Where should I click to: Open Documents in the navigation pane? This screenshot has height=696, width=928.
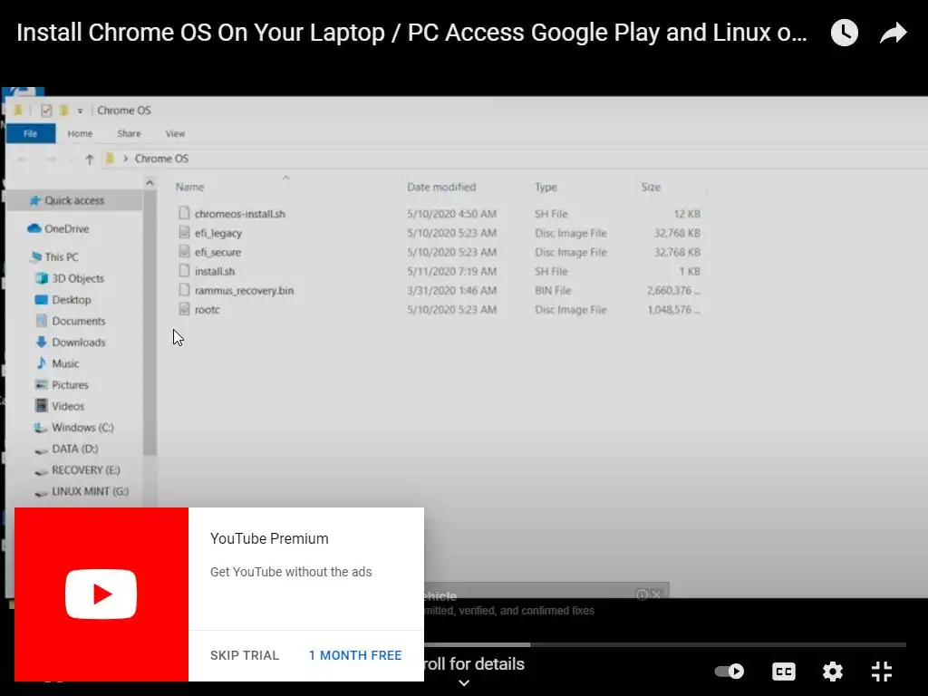point(78,321)
